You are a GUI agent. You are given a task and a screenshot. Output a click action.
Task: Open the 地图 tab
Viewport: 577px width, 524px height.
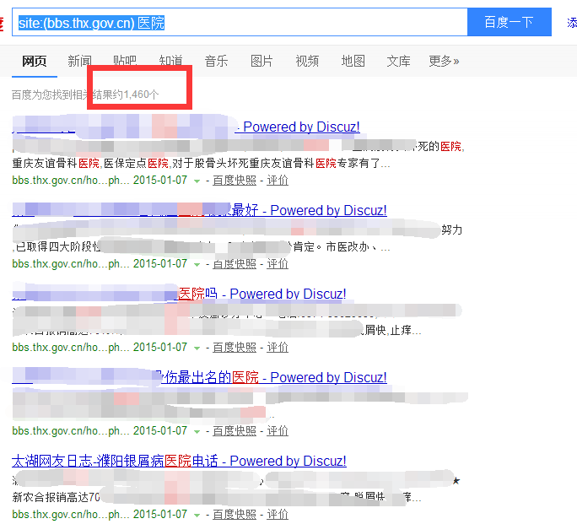(353, 61)
